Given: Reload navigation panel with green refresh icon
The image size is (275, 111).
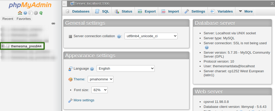Looking at the screenshot, I should pos(41,13).
